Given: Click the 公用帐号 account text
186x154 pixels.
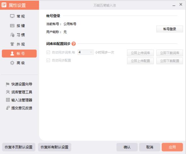Looking at the screenshot, I should (x=70, y=24).
